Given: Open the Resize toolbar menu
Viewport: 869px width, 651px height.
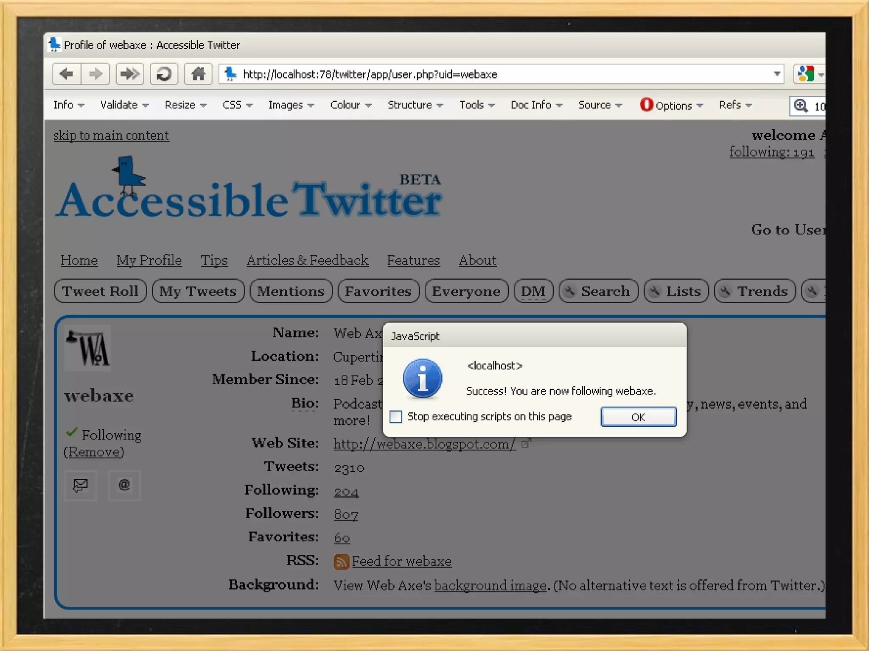Looking at the screenshot, I should tap(185, 105).
